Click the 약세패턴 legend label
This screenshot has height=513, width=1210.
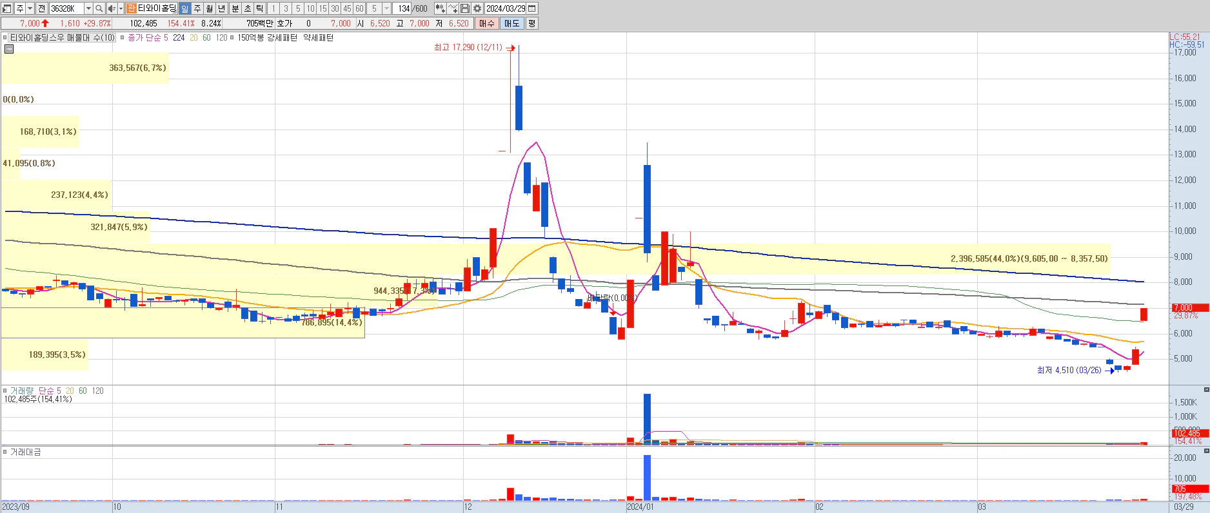[319, 38]
